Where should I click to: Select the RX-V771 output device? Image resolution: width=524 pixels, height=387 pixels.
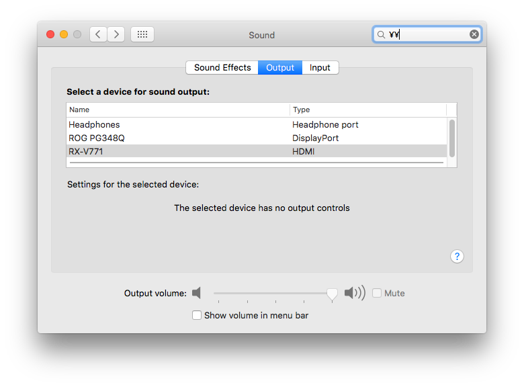257,151
